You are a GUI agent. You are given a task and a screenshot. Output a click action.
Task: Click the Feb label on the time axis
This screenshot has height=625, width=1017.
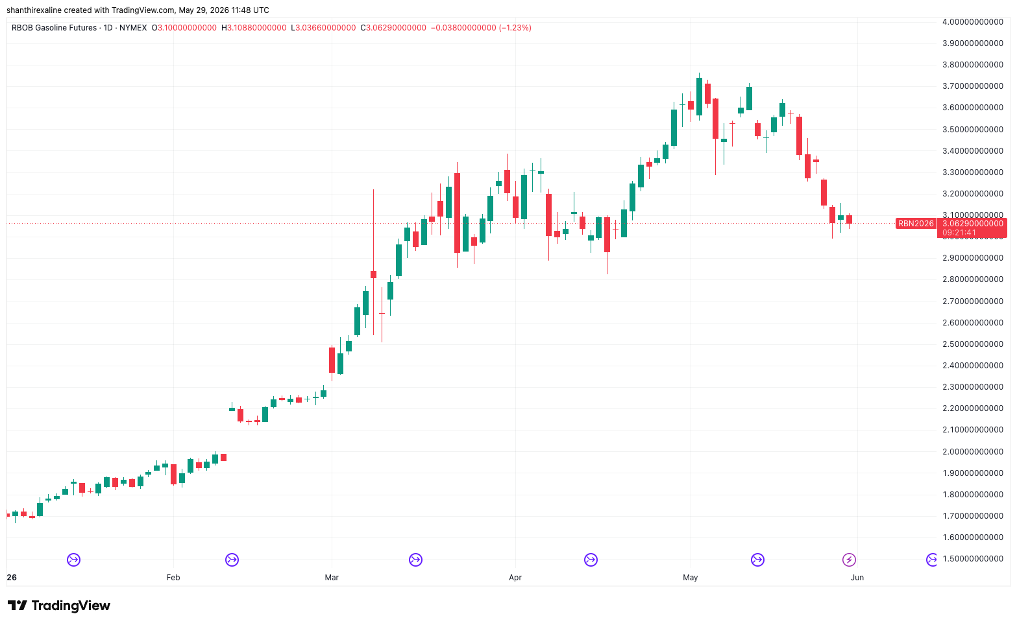pos(173,577)
